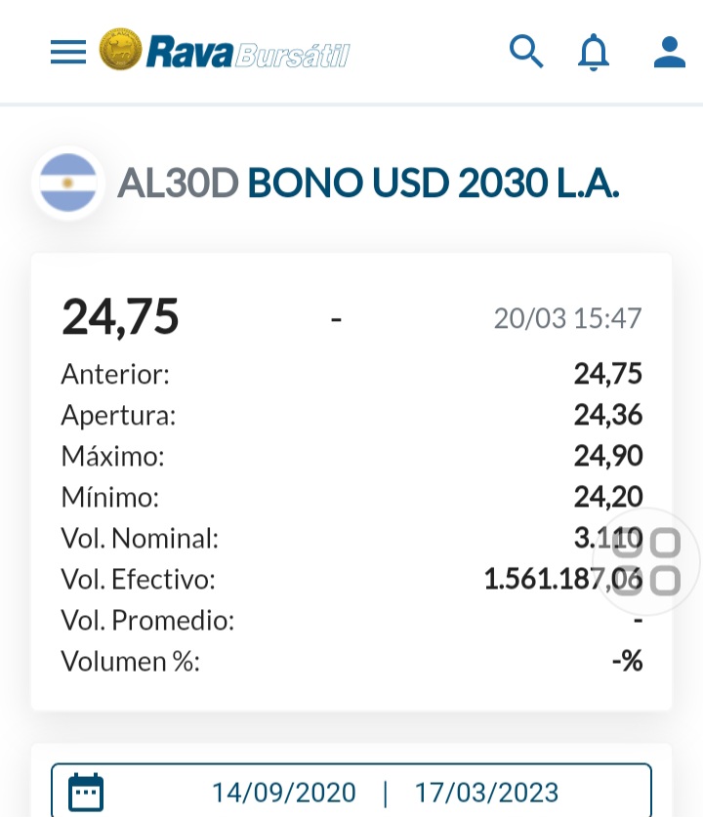Click the gold Rava coin logo
The height and width of the screenshot is (817, 703).
point(121,50)
